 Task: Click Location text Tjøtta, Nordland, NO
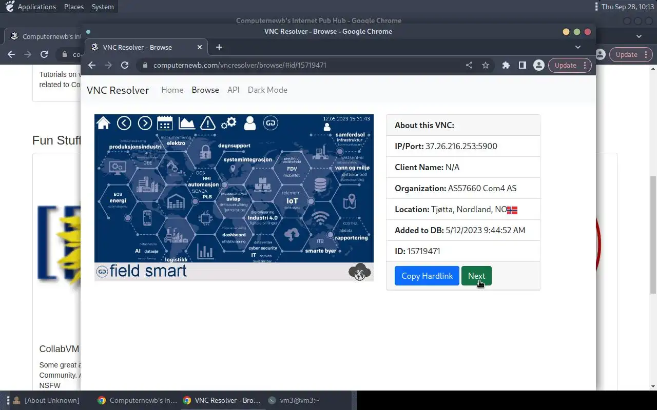tap(469, 209)
